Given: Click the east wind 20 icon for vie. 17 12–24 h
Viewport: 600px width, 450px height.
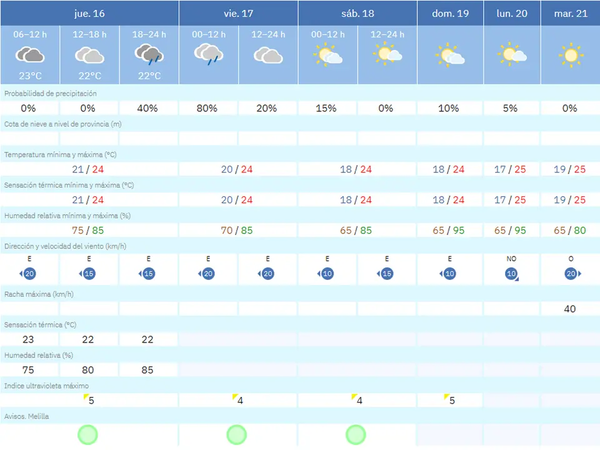Looking at the screenshot, I should click(x=266, y=274).
